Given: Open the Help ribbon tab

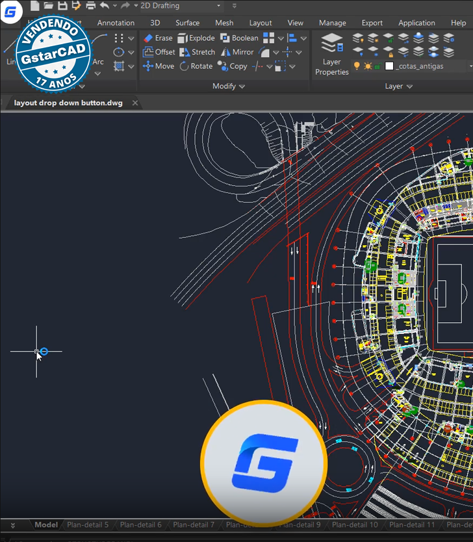Looking at the screenshot, I should click(459, 23).
